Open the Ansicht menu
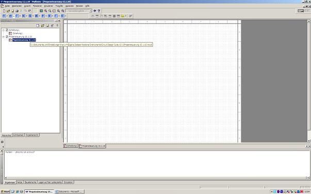311x194 pixels. [27, 6]
